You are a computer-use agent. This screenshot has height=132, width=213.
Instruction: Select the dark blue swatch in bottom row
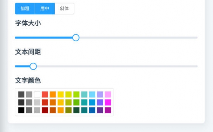(92, 110)
